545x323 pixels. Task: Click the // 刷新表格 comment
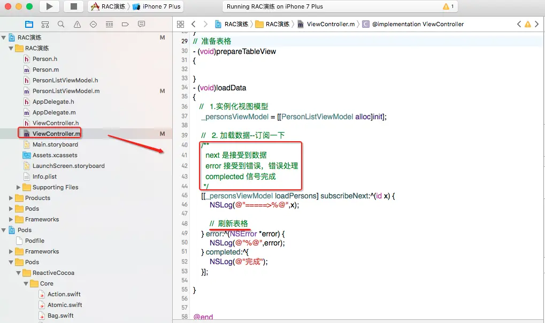click(x=229, y=224)
